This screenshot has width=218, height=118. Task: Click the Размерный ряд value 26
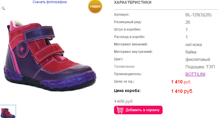click(188, 22)
